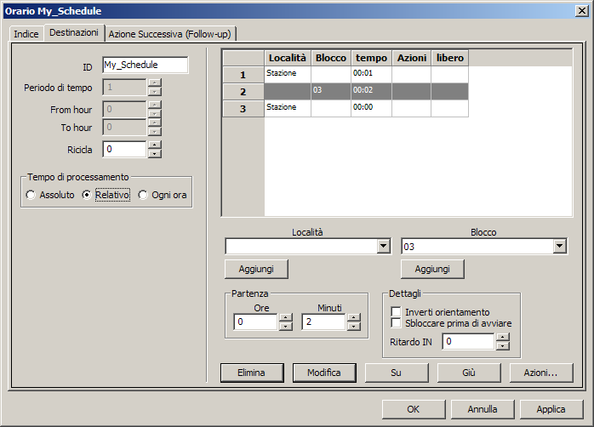Click the Elimina button

coord(251,373)
